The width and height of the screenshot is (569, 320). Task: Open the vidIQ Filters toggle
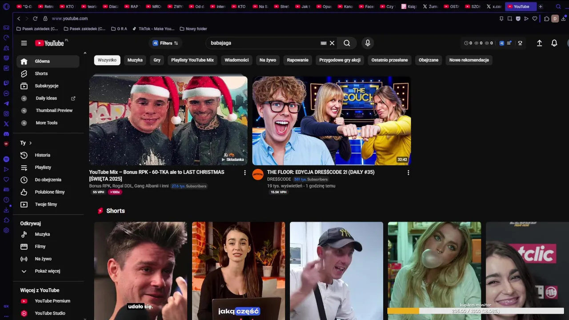[x=165, y=43]
